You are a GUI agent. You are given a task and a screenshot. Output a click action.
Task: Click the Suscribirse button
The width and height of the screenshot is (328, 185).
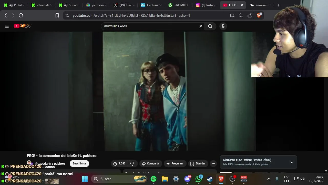[79, 164]
